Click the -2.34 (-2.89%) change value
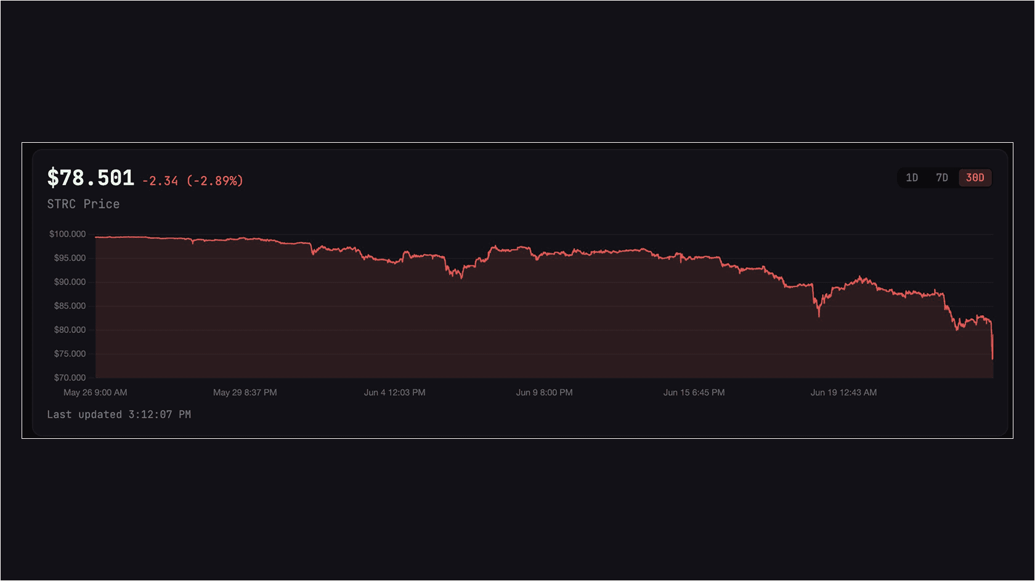Image resolution: width=1035 pixels, height=581 pixels. click(x=193, y=181)
